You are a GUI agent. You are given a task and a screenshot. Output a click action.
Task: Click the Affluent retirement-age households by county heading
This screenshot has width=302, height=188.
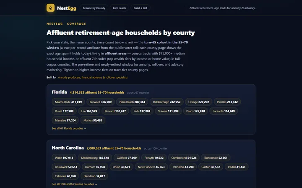pos(121,33)
